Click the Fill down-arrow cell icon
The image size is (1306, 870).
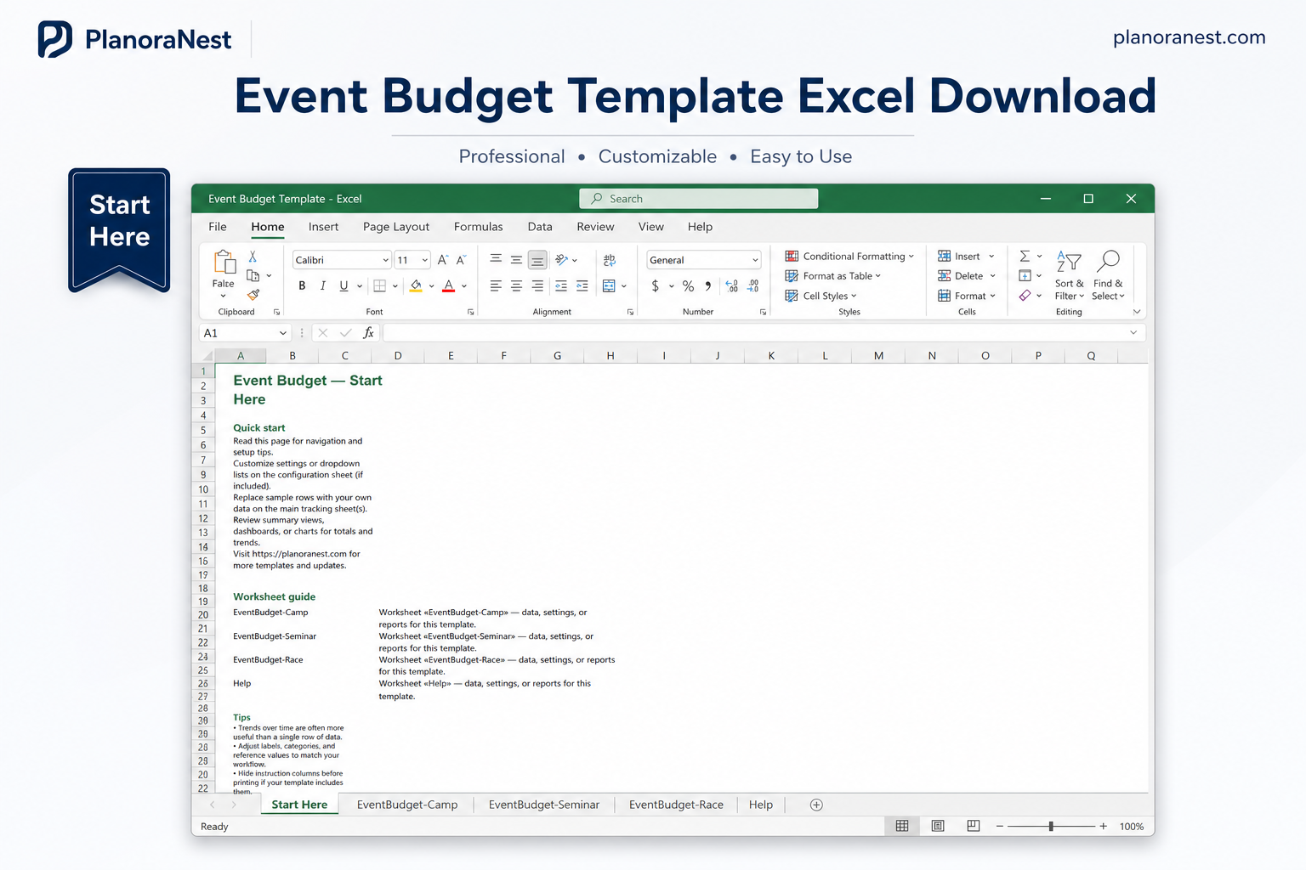click(1025, 275)
